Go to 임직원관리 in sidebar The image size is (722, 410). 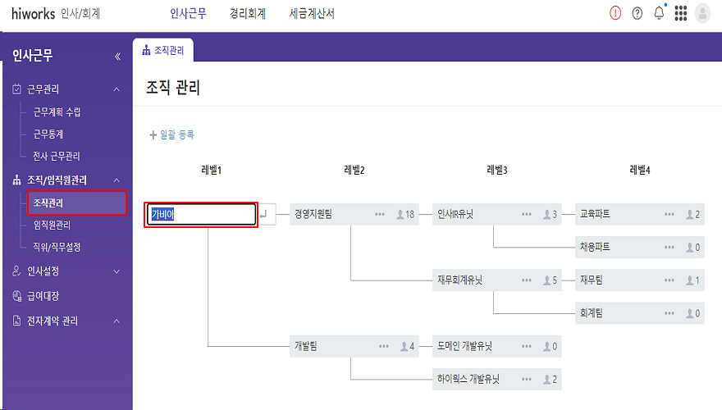point(52,225)
